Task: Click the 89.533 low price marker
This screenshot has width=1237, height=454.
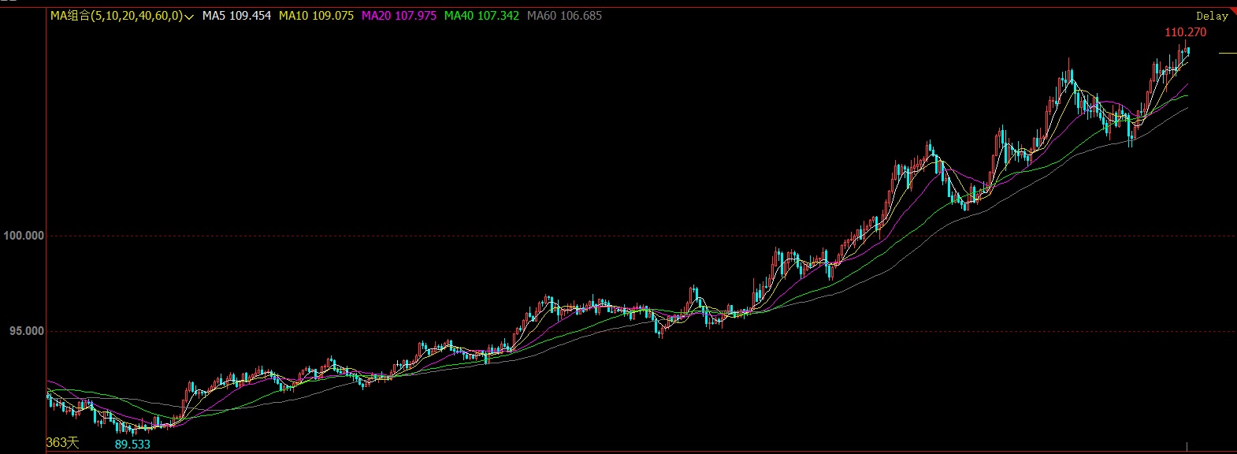Action: point(132,445)
